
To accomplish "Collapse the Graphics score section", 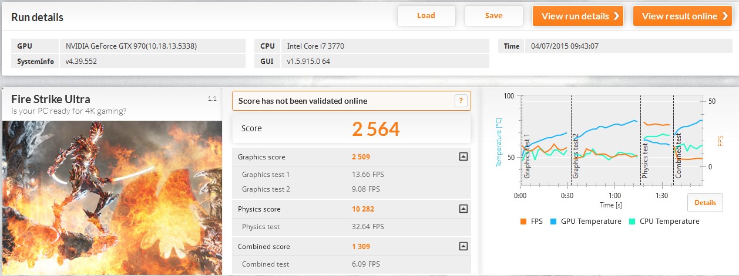I will [x=463, y=157].
